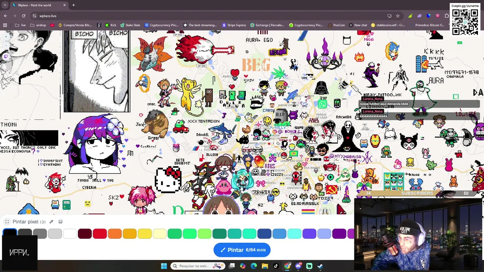Open the green leaf browser extension
The width and height of the screenshot is (484, 272).
click(x=410, y=16)
